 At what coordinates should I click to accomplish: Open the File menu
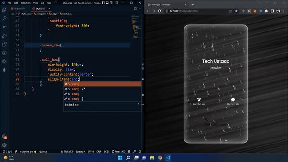pyautogui.click(x=9, y=3)
